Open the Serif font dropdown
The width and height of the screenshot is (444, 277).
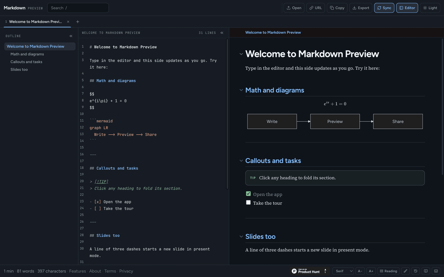tap(343, 271)
